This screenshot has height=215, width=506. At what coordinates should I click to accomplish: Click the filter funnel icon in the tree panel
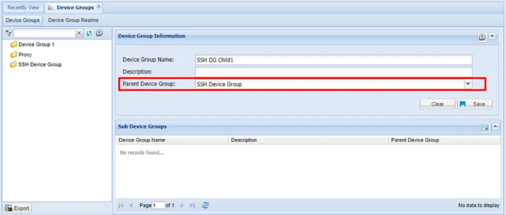click(x=9, y=33)
